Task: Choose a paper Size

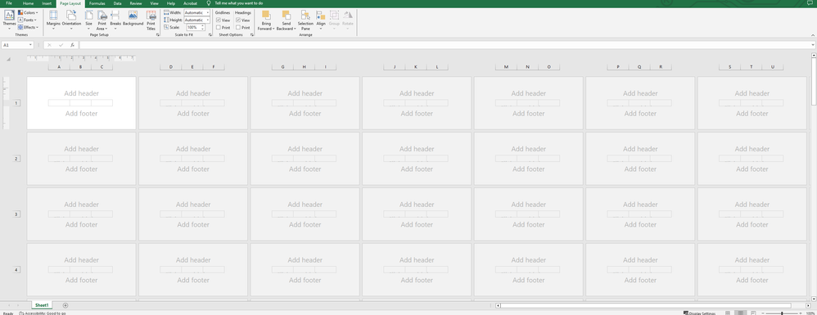Action: point(89,20)
